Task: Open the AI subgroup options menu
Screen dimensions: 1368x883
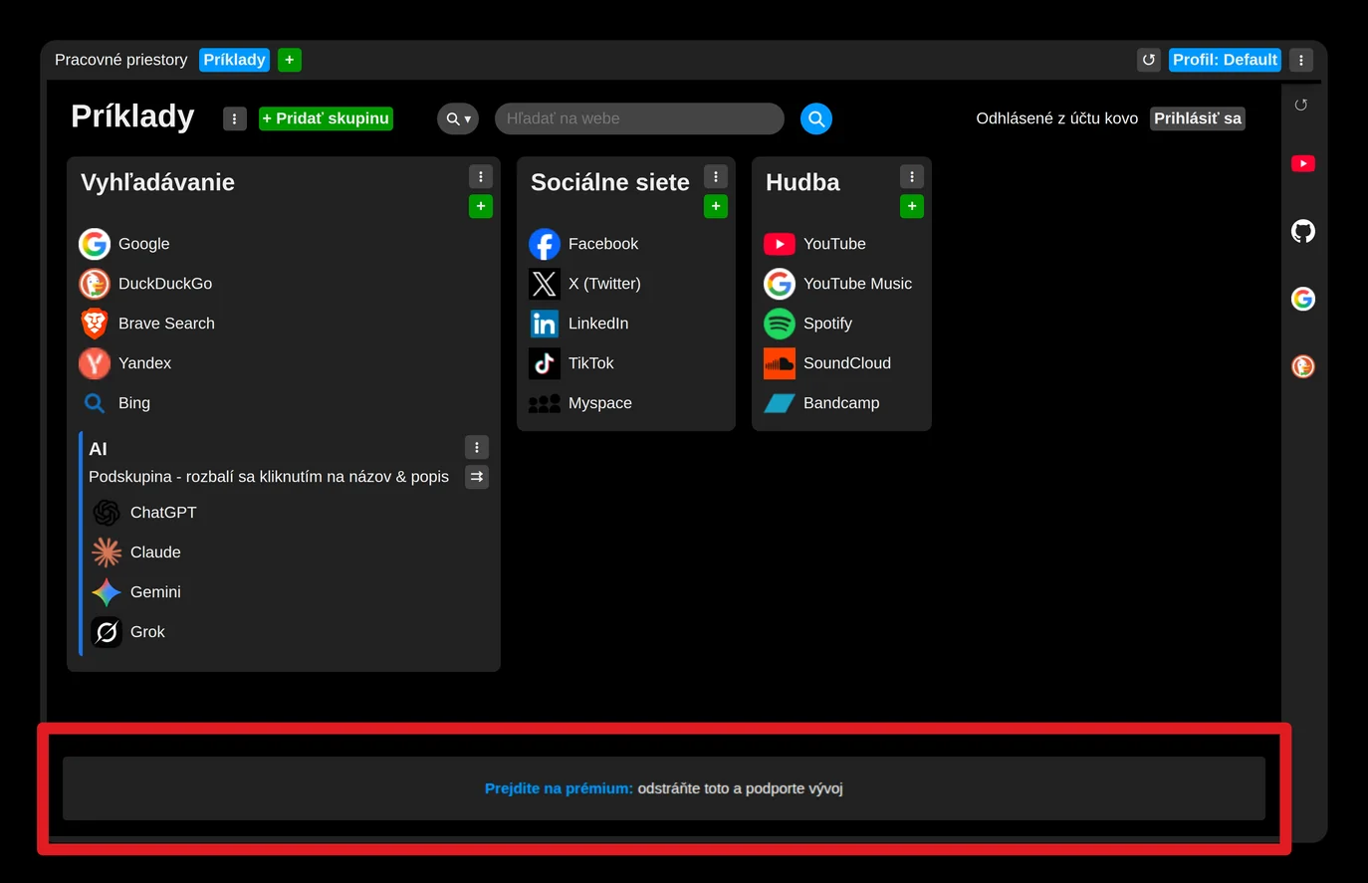Action: [x=477, y=447]
